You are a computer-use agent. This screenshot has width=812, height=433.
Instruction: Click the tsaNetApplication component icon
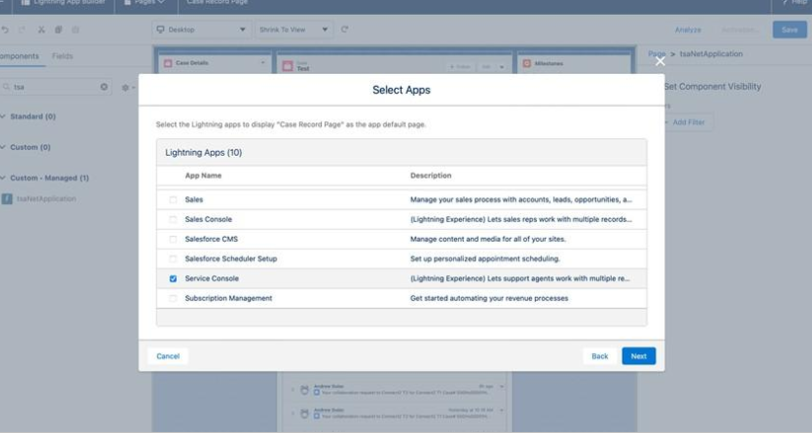[x=7, y=199]
